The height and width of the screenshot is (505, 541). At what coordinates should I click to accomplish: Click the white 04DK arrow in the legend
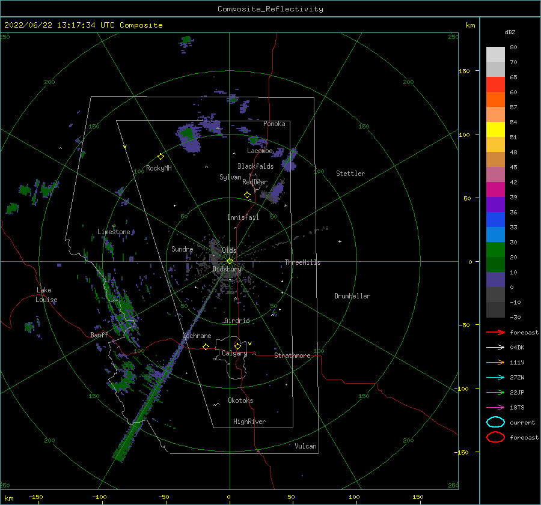tap(495, 347)
